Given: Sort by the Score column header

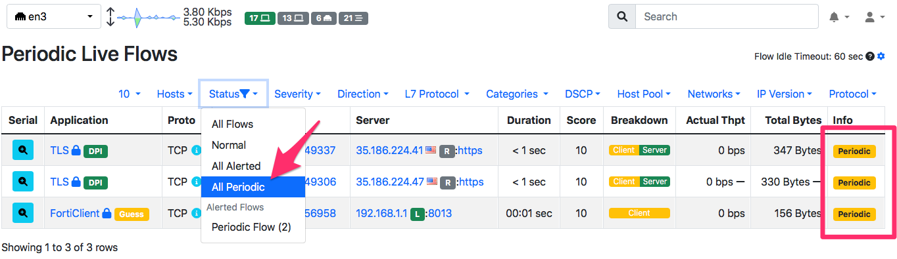Looking at the screenshot, I should tap(581, 120).
